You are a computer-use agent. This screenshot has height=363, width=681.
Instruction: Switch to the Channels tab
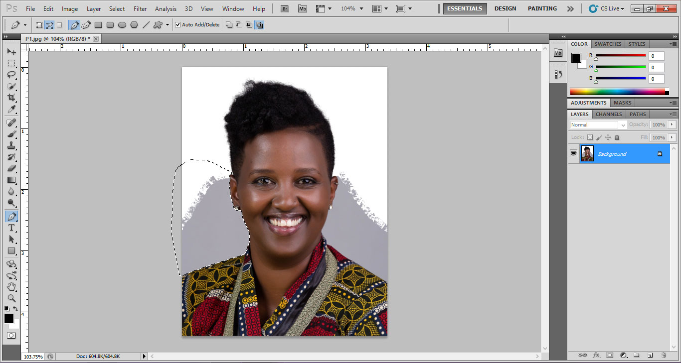click(x=609, y=114)
